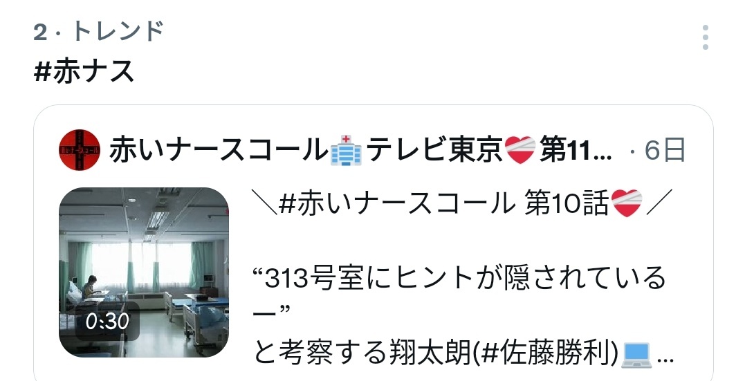Screen dimensions: 745x381
Task: Click the 0:30 video duration badge
Action: [x=107, y=322]
